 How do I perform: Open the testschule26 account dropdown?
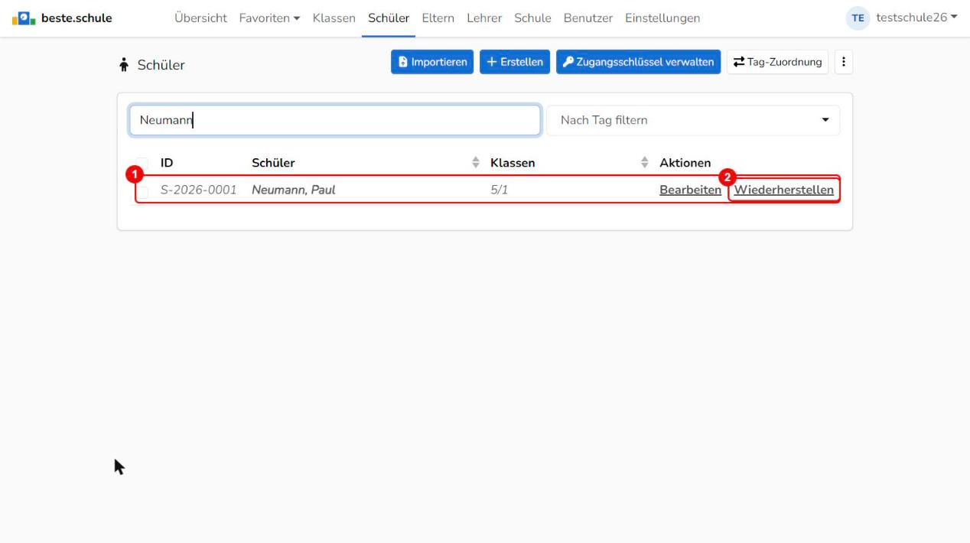pos(916,18)
